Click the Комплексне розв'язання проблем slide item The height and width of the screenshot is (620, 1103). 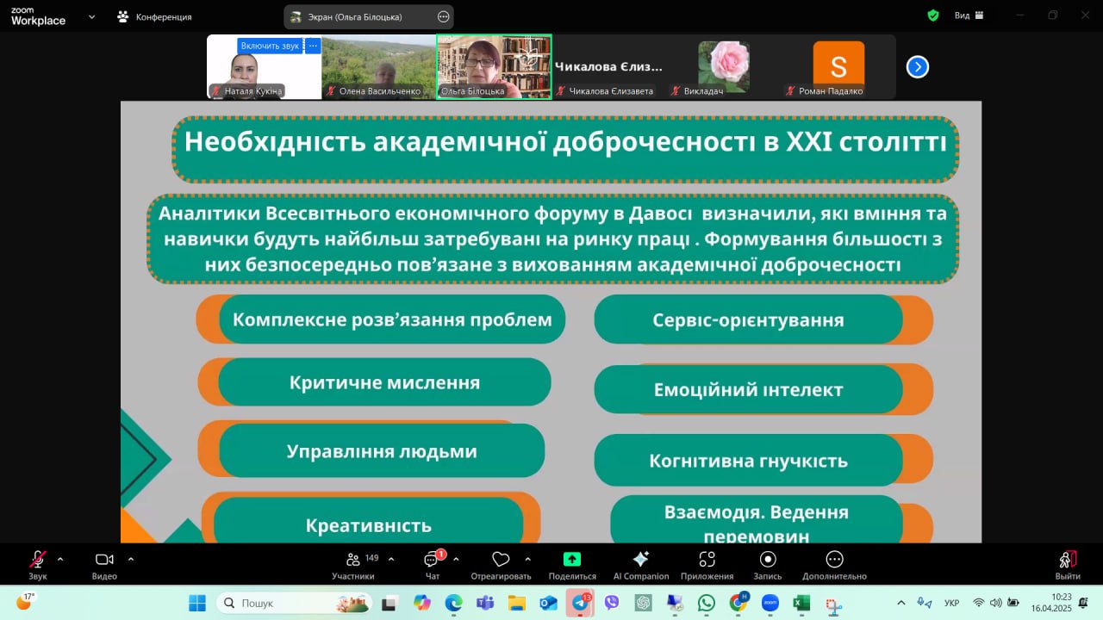click(x=392, y=320)
